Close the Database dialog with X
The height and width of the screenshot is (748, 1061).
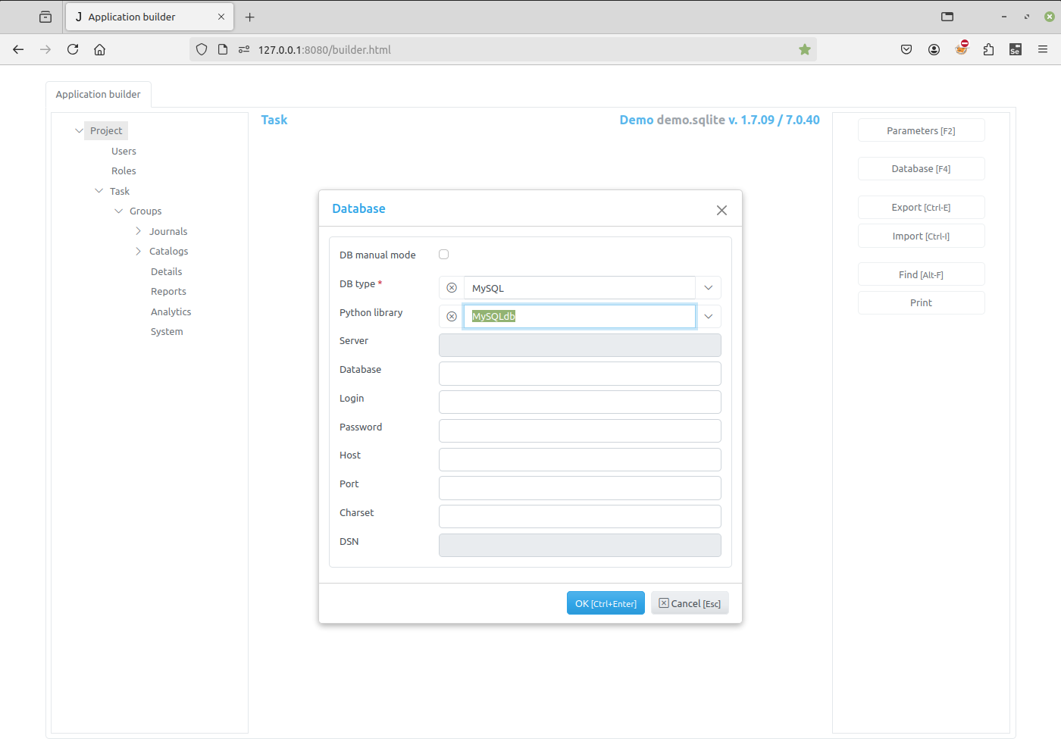721,210
